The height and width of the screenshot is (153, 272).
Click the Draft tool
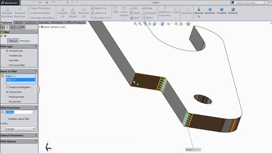135,13
